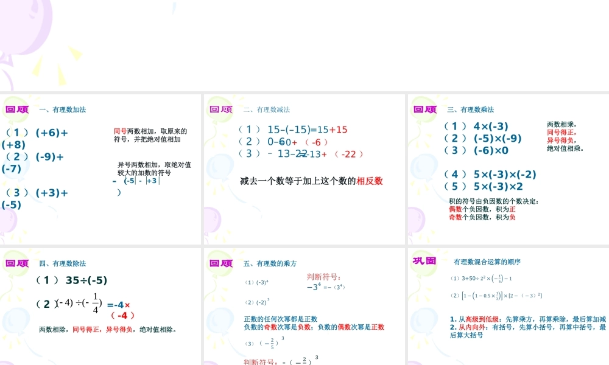
Task: Select the division slide thumbnail
Action: tap(100, 304)
